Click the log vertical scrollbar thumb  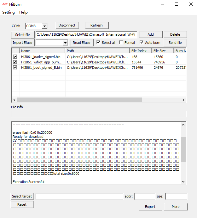coord(183,150)
